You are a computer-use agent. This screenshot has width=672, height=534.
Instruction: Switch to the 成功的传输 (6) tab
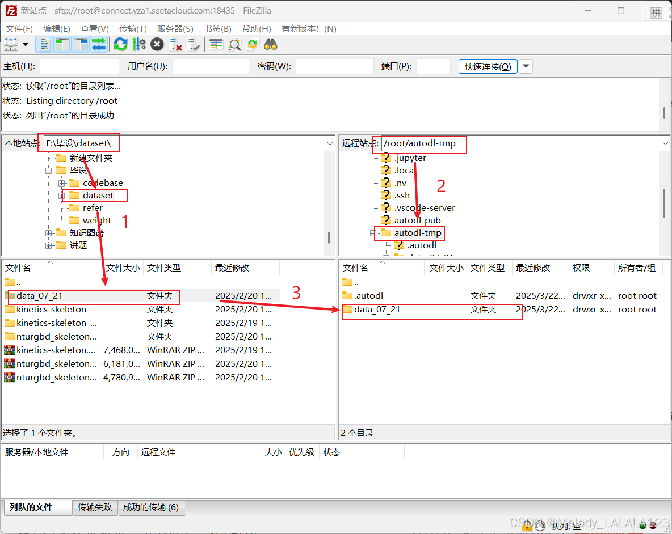coord(151,507)
